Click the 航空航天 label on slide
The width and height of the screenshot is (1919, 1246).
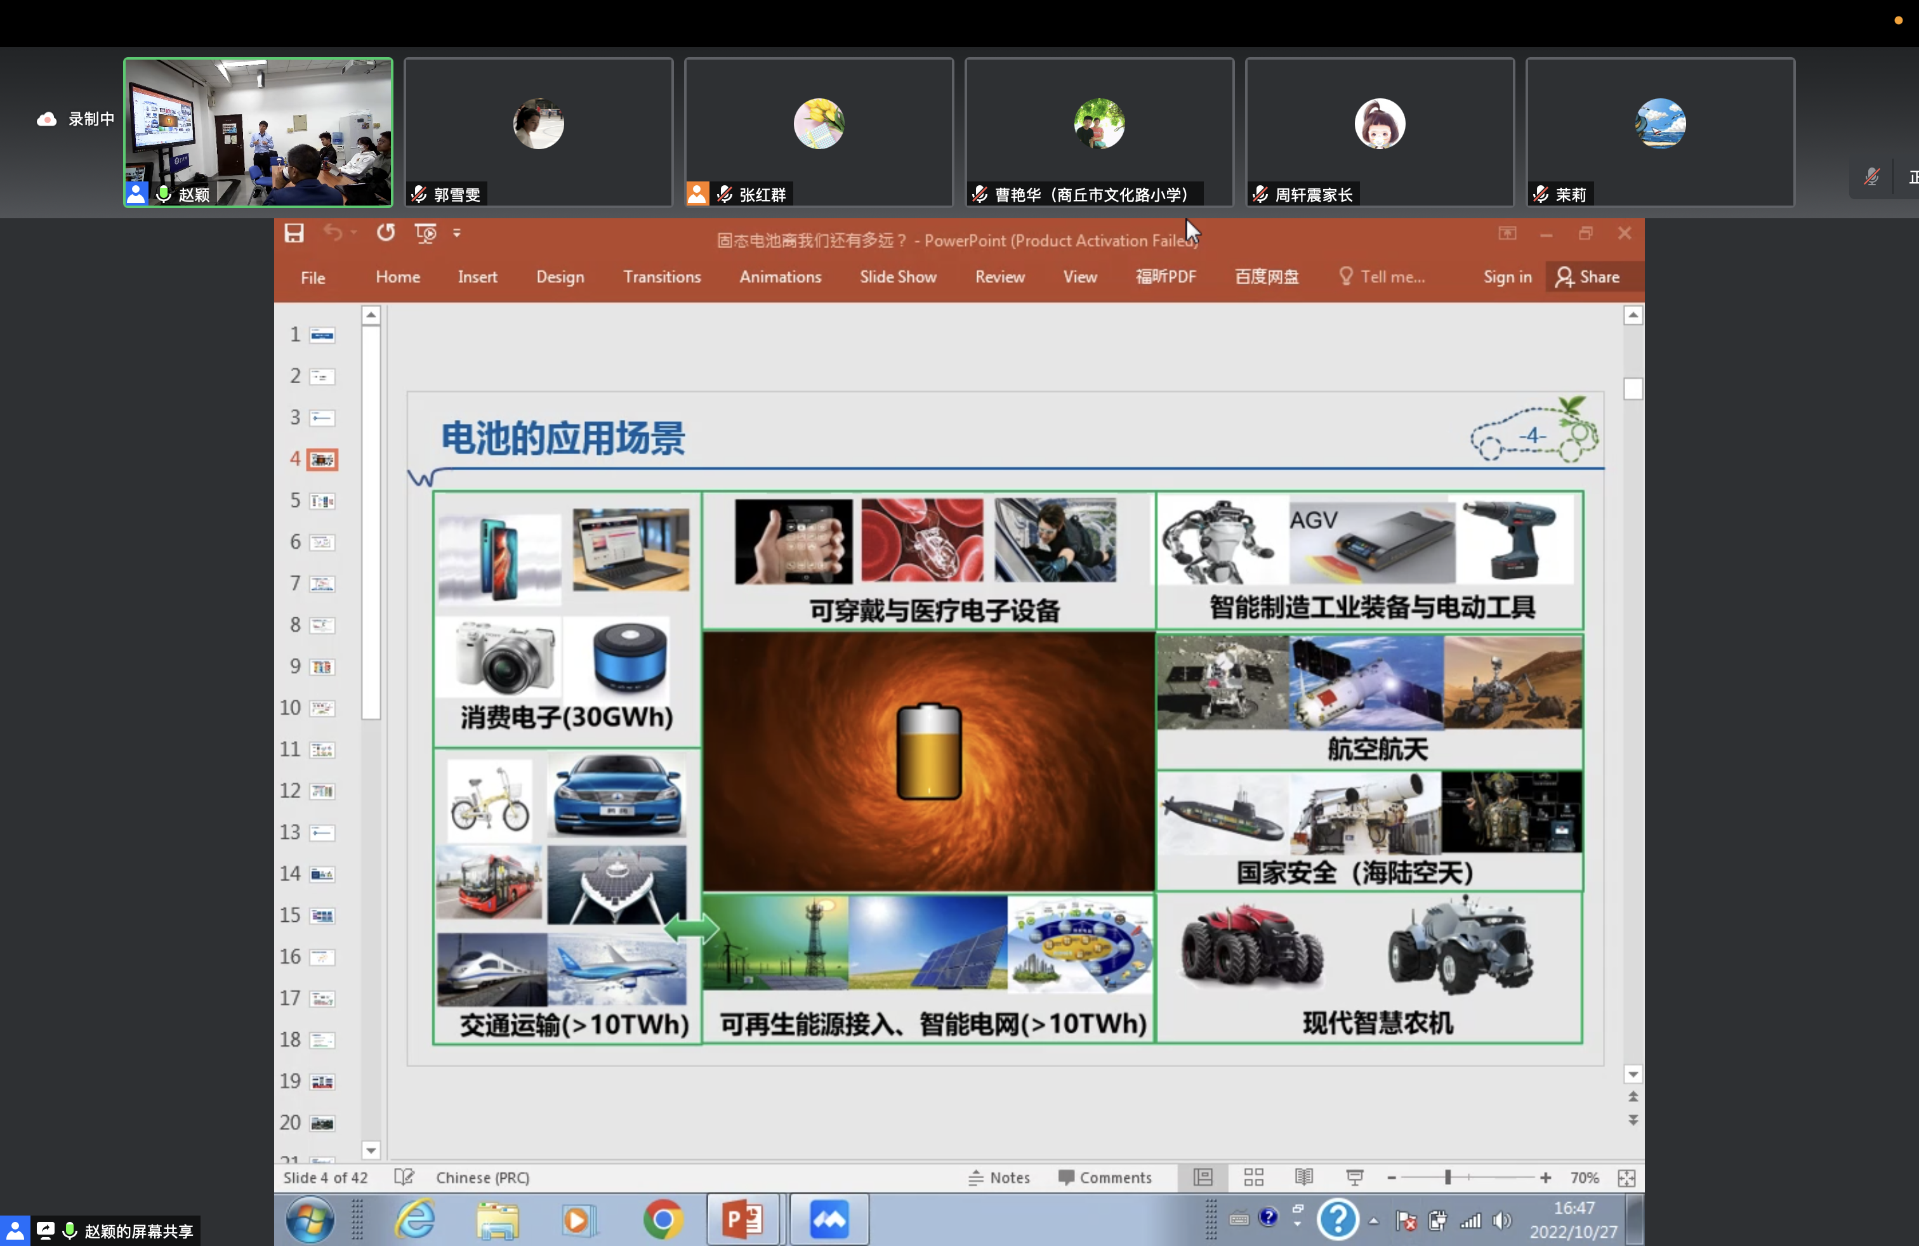tap(1377, 749)
